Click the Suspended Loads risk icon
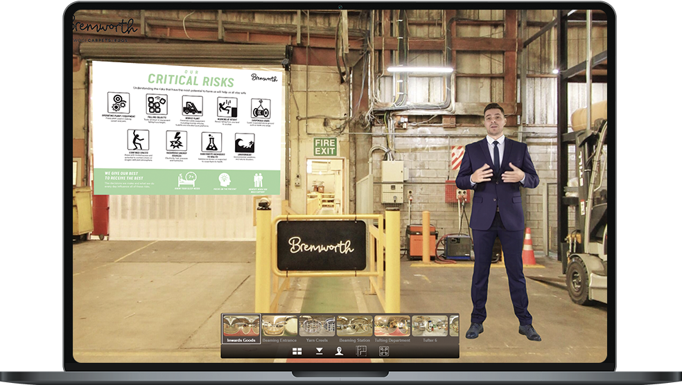 click(x=261, y=109)
